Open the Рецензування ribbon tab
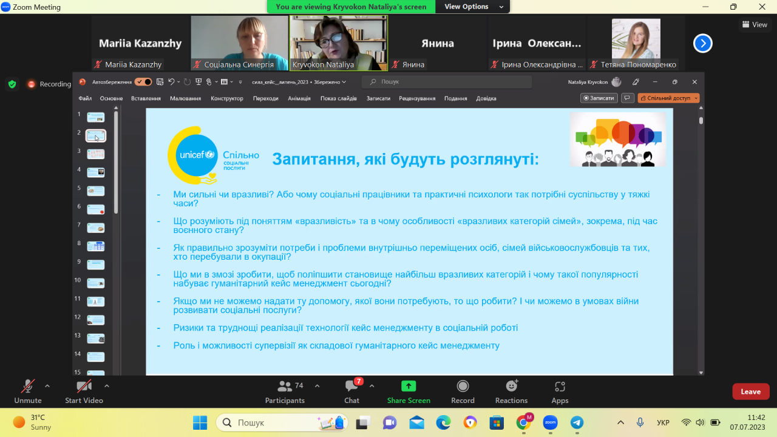The width and height of the screenshot is (777, 437). [417, 98]
